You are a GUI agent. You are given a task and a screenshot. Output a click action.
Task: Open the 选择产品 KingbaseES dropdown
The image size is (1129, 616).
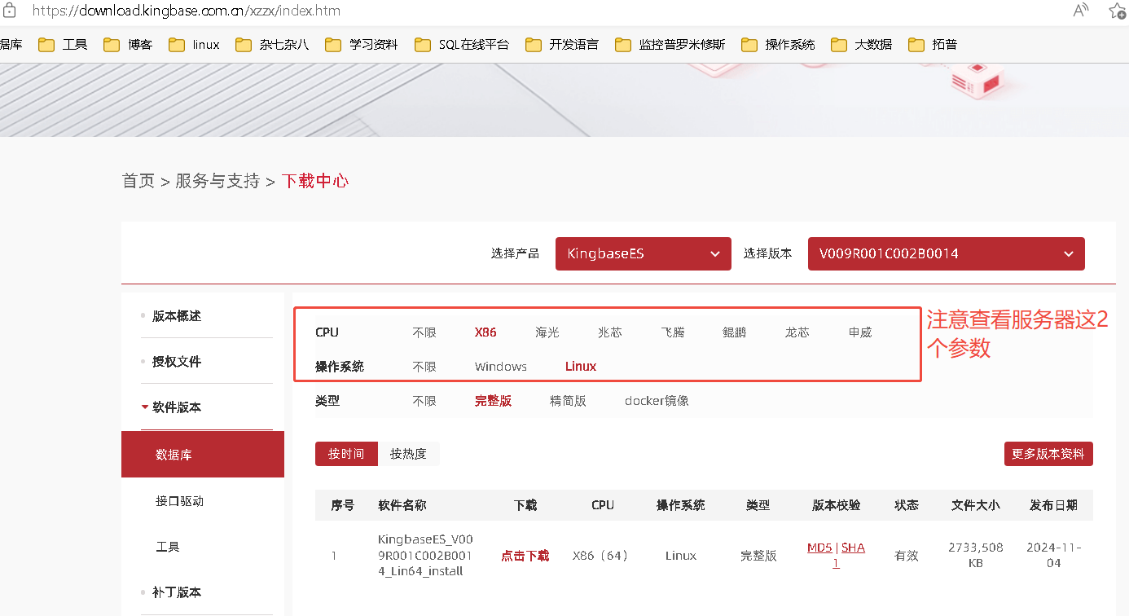click(x=643, y=253)
